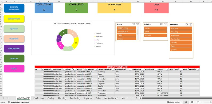Switch to the Purchasing sheet tab

pyautogui.click(x=75, y=98)
